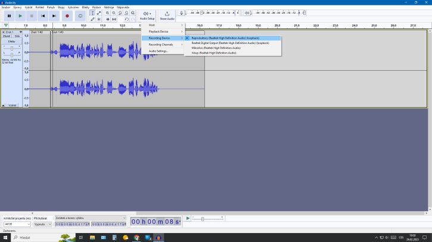Click the playback meter speaker icon
Image resolution: width=432 pixels, height=242 pixels.
[247, 13]
